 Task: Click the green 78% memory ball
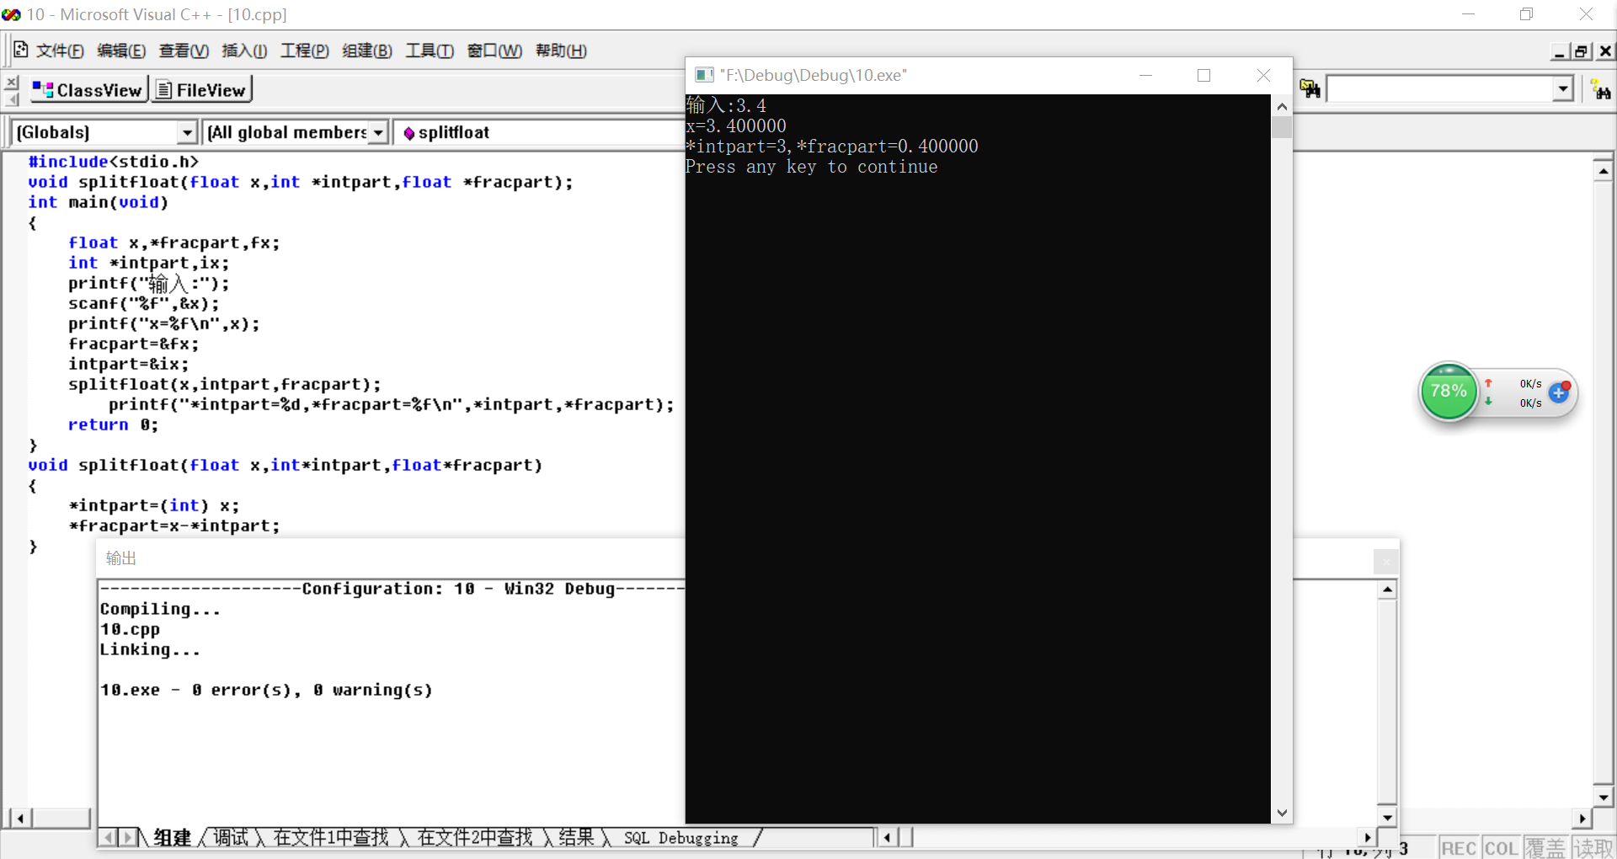click(1449, 392)
